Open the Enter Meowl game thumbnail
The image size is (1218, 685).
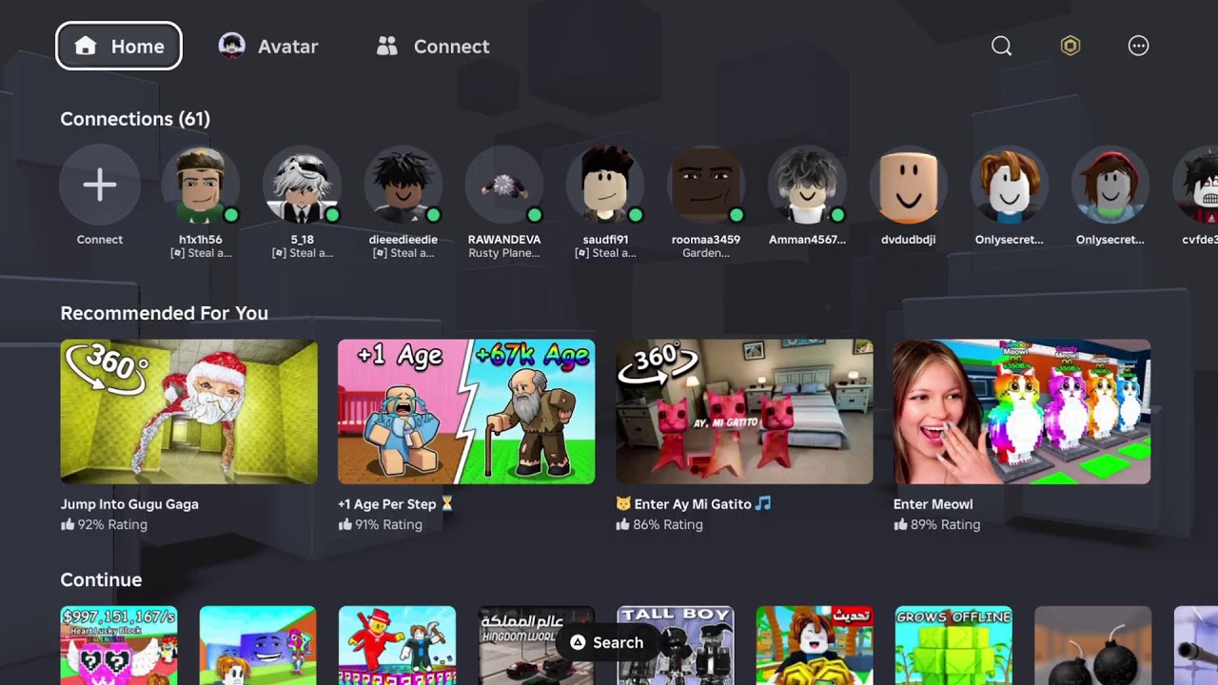tap(1022, 412)
